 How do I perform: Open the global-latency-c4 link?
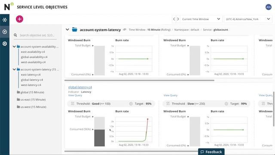point(80,87)
